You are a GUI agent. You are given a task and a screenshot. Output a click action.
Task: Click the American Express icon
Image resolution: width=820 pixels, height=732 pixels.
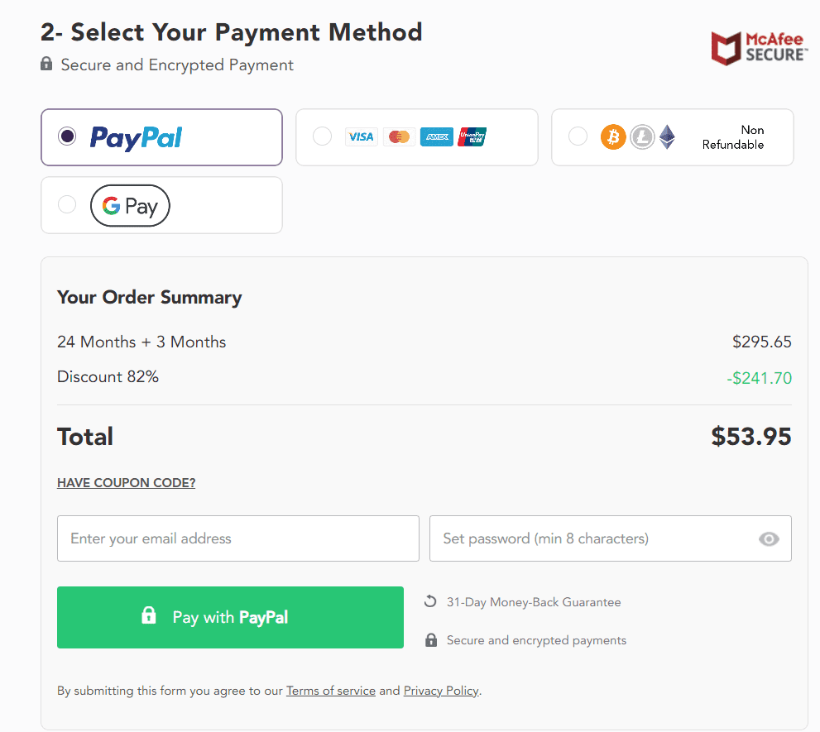437,137
